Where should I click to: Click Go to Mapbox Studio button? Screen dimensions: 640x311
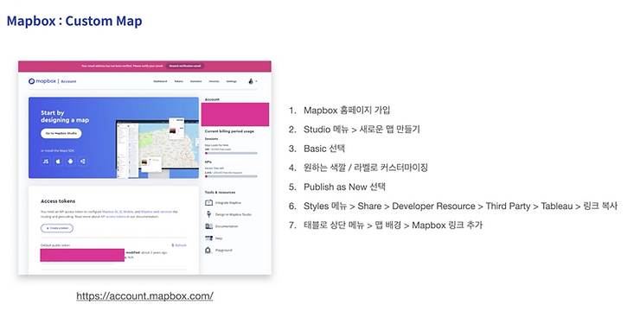tap(61, 133)
